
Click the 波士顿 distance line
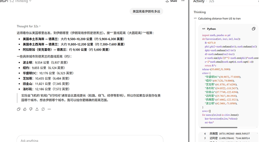pos(45,62)
